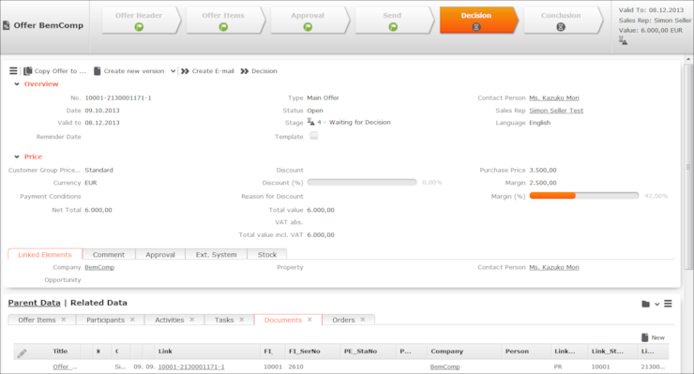Collapse the Price section
The height and width of the screenshot is (374, 694).
coord(17,157)
